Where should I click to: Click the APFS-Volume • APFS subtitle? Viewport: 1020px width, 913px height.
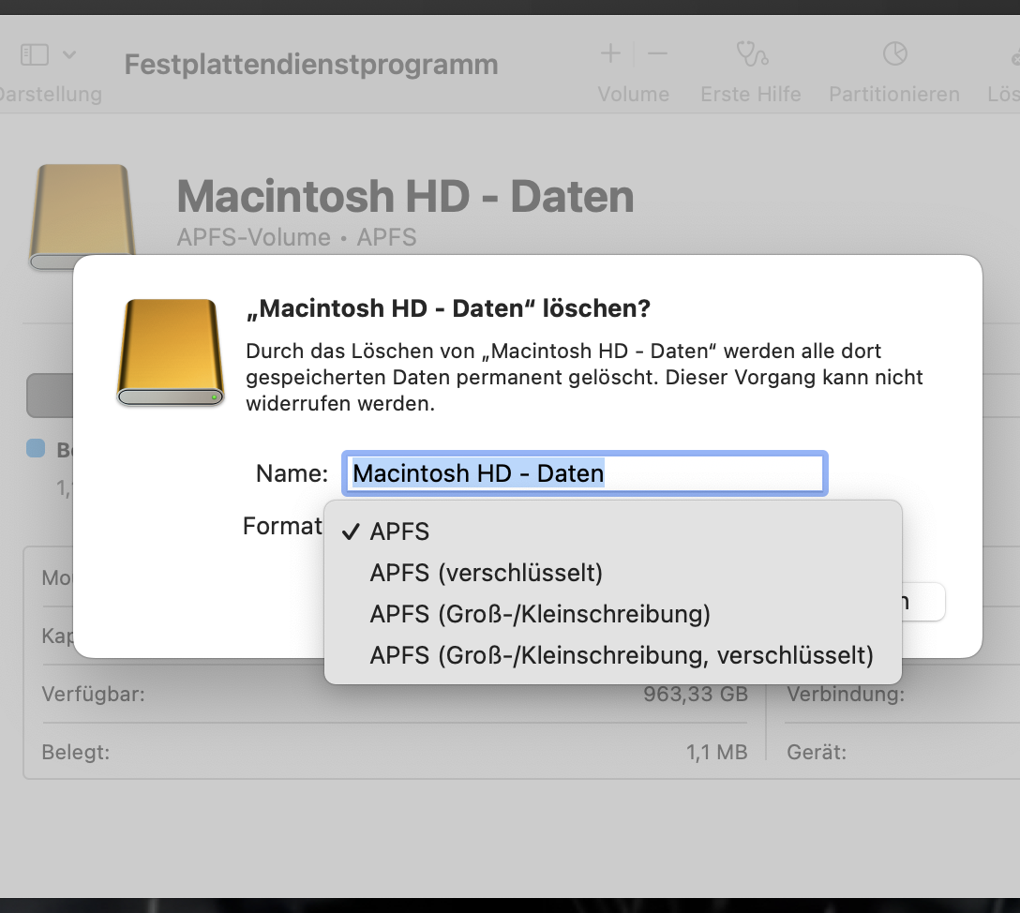tap(296, 237)
